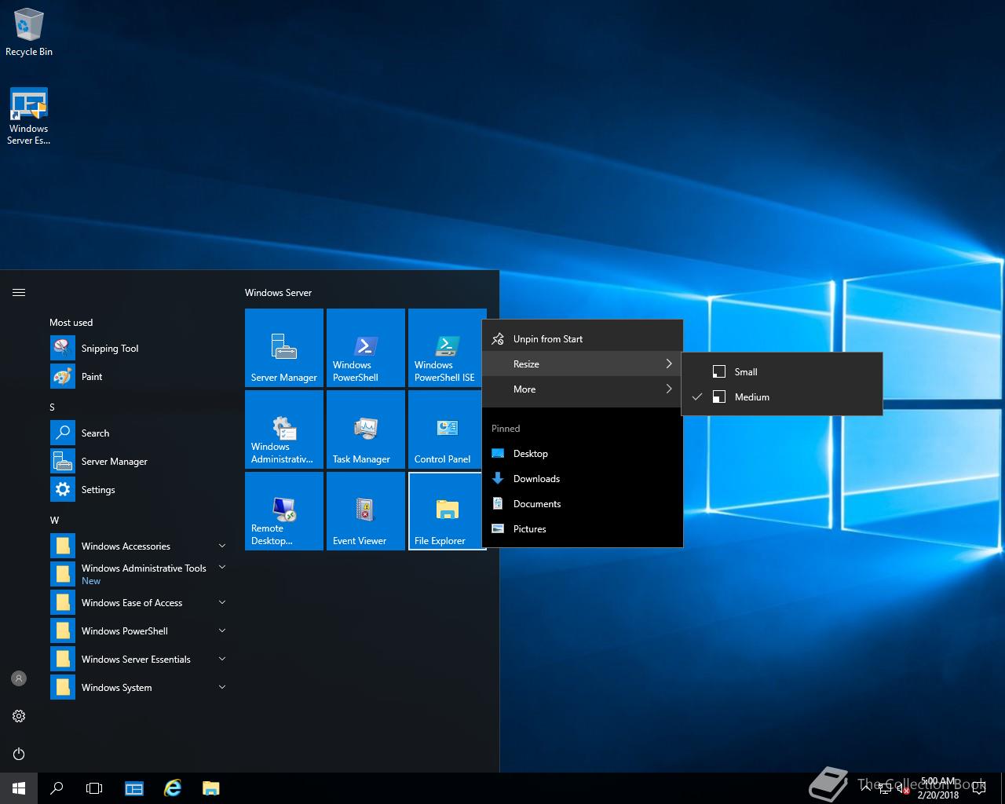Click the File Explorer tile

[x=448, y=511]
